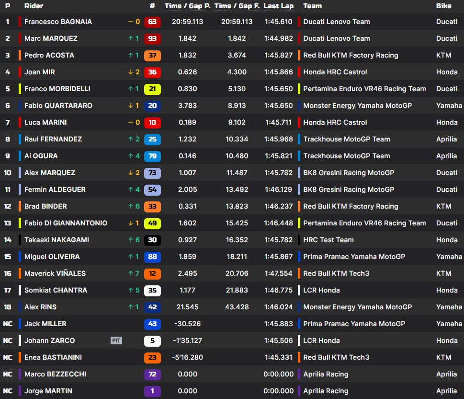Click Luca Marini's number 10 badge
Image resolution: width=464 pixels, height=399 pixels.
coord(152,123)
